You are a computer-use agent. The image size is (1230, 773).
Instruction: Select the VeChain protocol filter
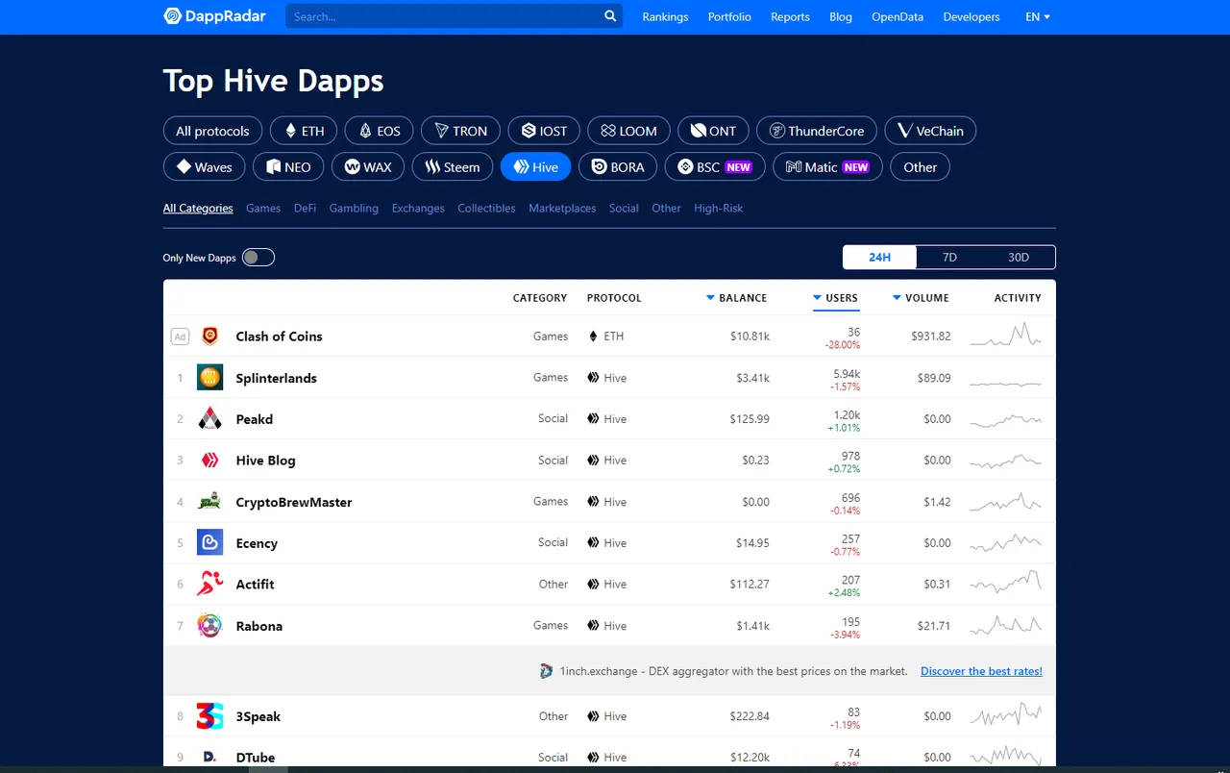[x=930, y=131]
